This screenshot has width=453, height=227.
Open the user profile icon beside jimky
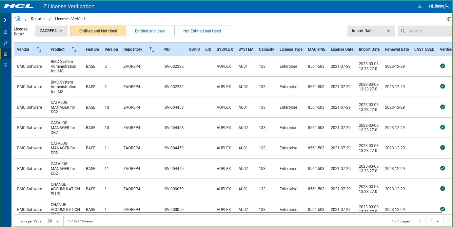[x=447, y=6]
